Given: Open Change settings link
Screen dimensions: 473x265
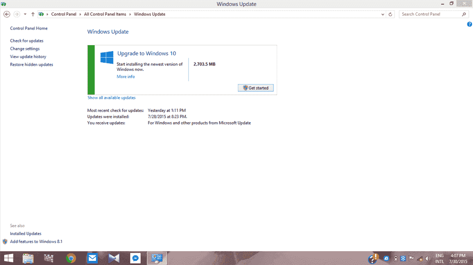Looking at the screenshot, I should [25, 48].
